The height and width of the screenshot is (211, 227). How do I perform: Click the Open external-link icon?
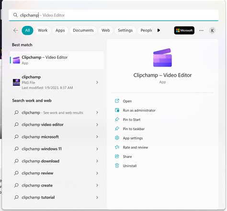point(117,101)
